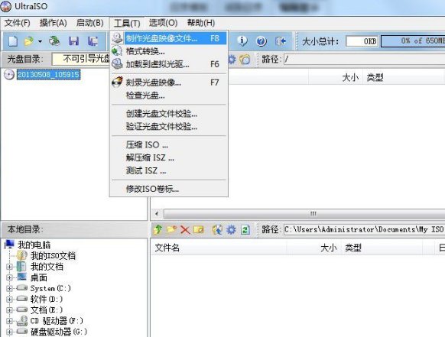Click the Exit icon in toolbar
Image resolution: width=445 pixels, height=337 pixels.
pos(280,41)
